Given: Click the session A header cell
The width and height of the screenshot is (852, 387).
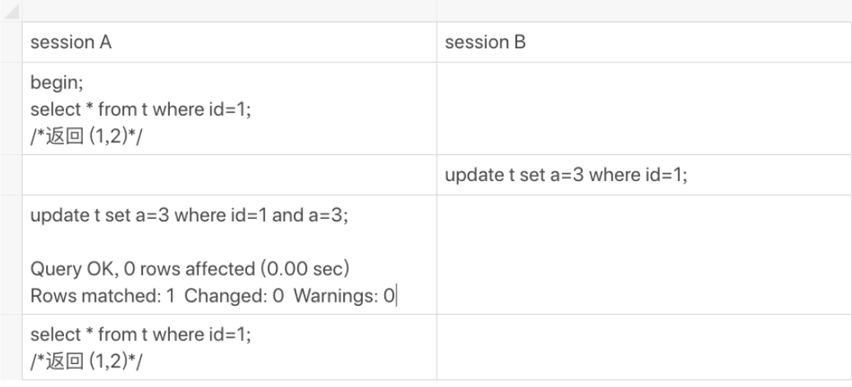Looking at the screenshot, I should 229,43.
